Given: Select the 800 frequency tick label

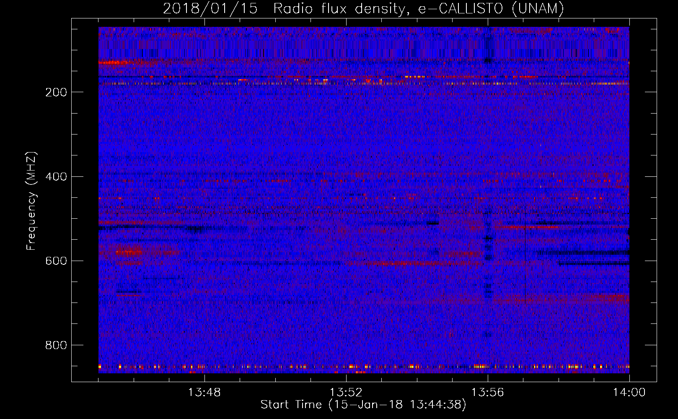Looking at the screenshot, I should coord(56,345).
